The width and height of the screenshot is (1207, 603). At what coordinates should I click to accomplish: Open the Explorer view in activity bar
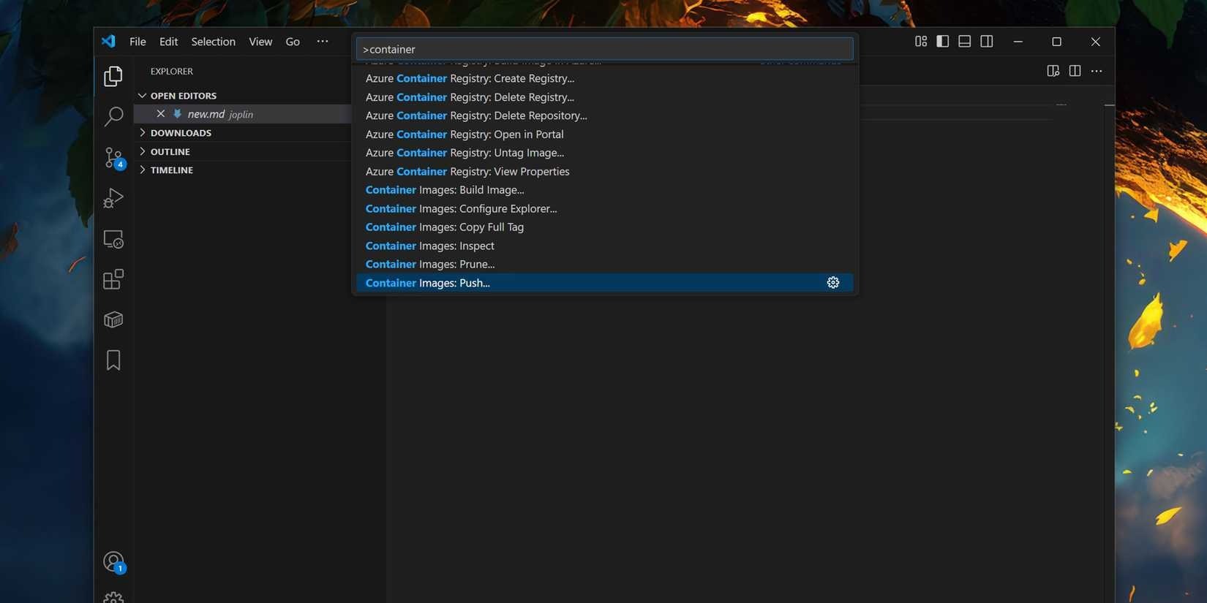click(x=113, y=76)
